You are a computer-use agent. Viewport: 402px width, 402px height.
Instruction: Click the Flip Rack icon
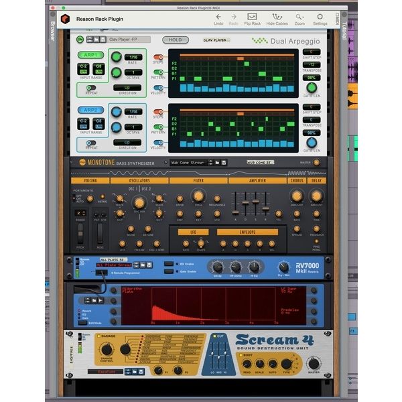tap(252, 16)
